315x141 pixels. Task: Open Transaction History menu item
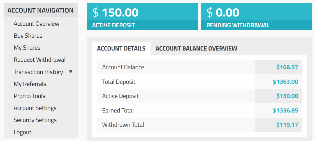[38, 72]
